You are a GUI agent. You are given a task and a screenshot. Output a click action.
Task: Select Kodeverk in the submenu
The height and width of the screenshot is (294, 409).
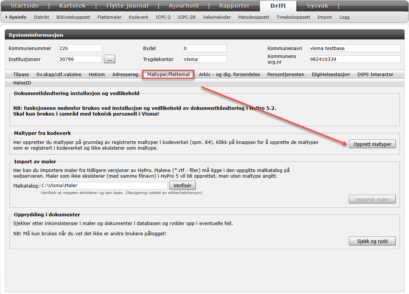coord(138,17)
